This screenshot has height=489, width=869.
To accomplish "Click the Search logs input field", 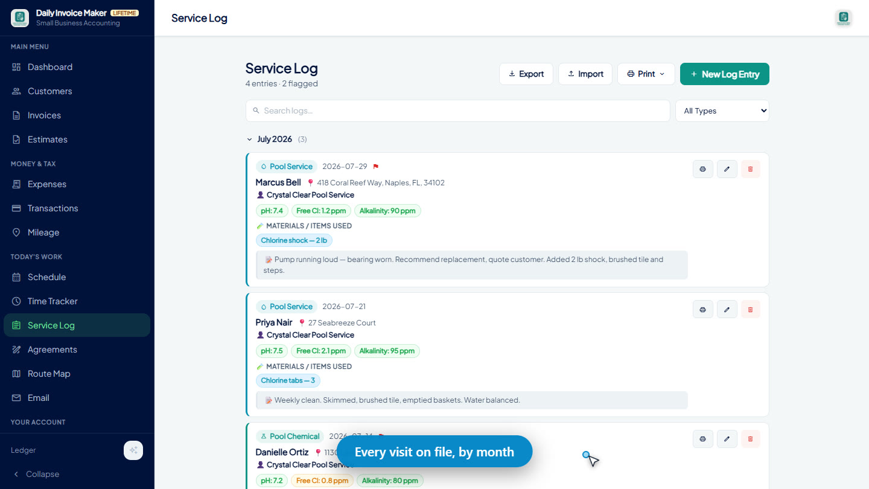I will click(458, 111).
